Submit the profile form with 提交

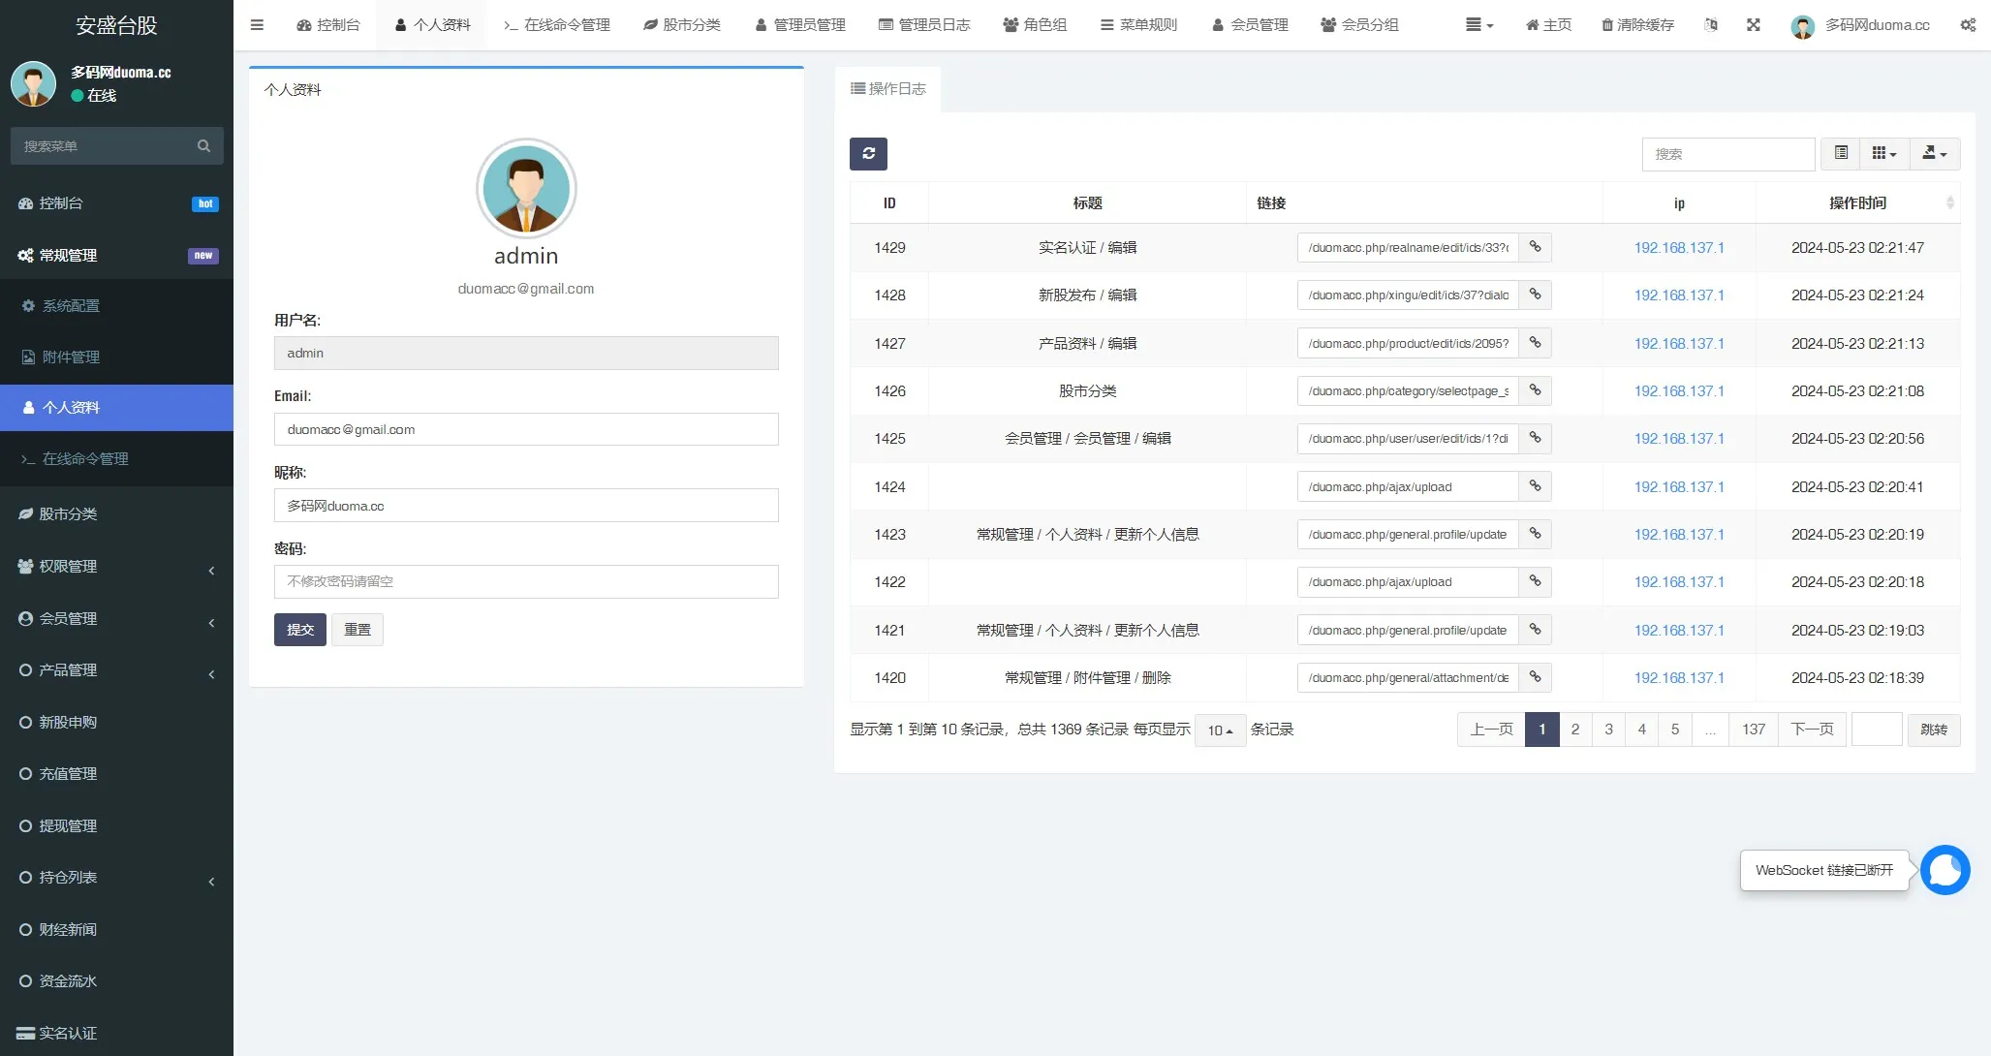(x=299, y=629)
